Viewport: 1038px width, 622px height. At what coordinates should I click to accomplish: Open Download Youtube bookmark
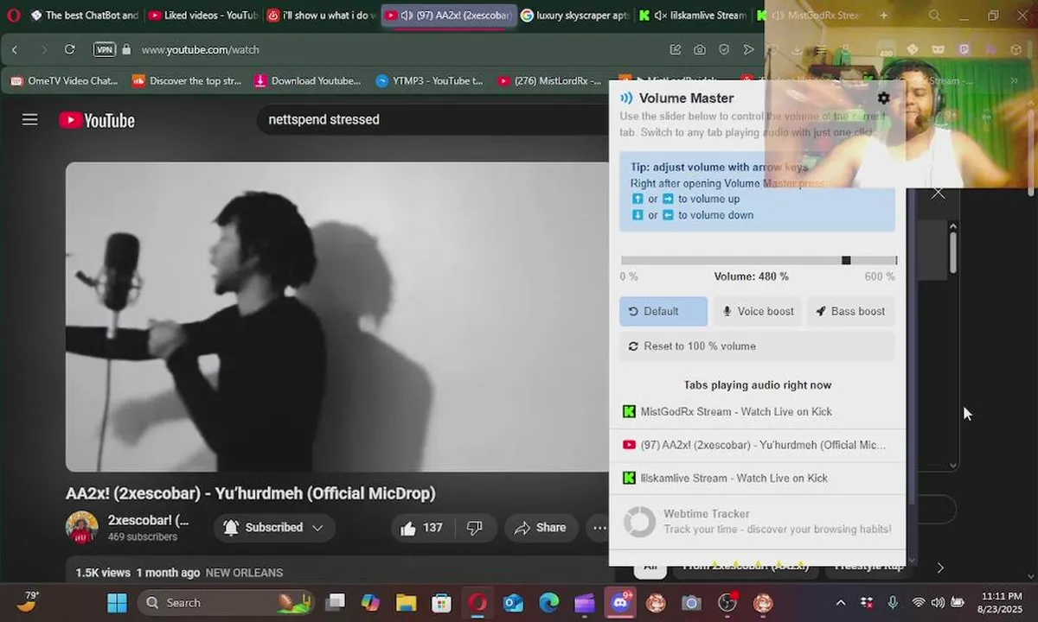tap(307, 81)
